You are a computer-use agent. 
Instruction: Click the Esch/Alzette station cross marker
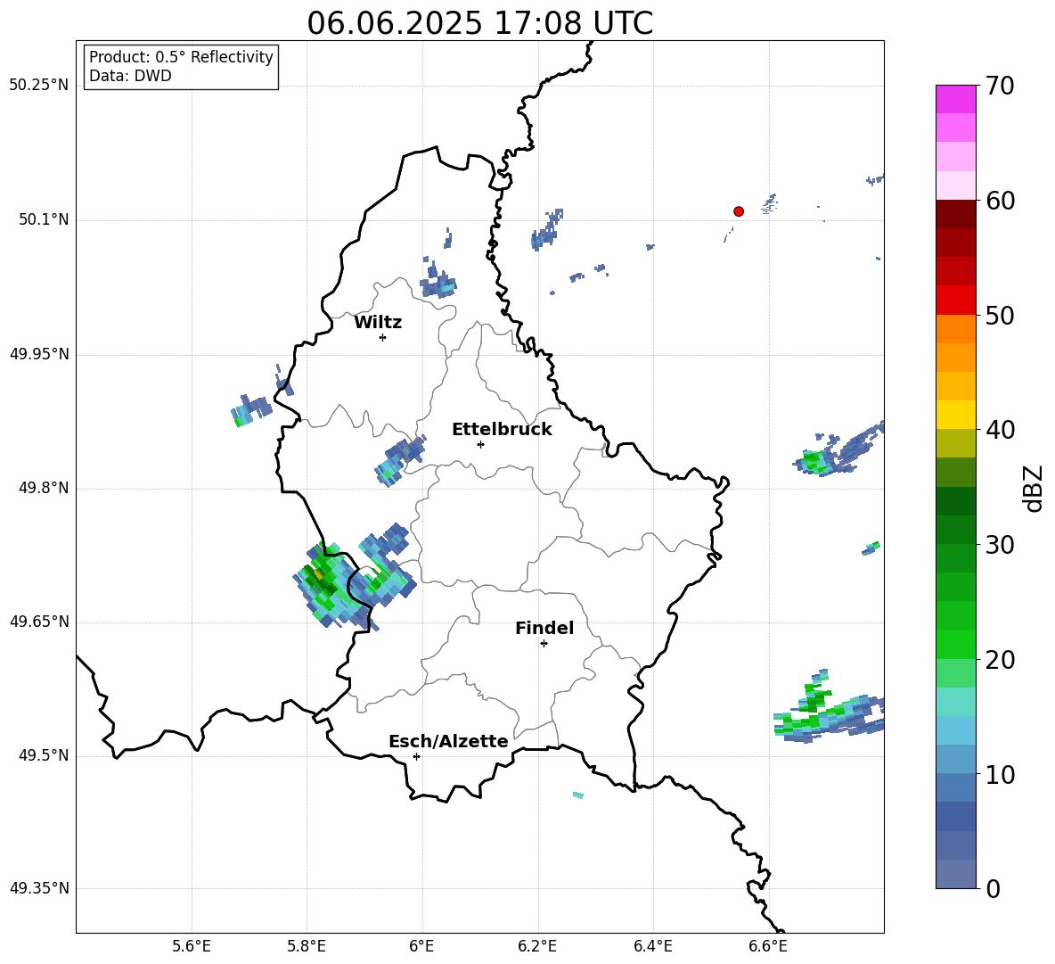[x=416, y=756]
